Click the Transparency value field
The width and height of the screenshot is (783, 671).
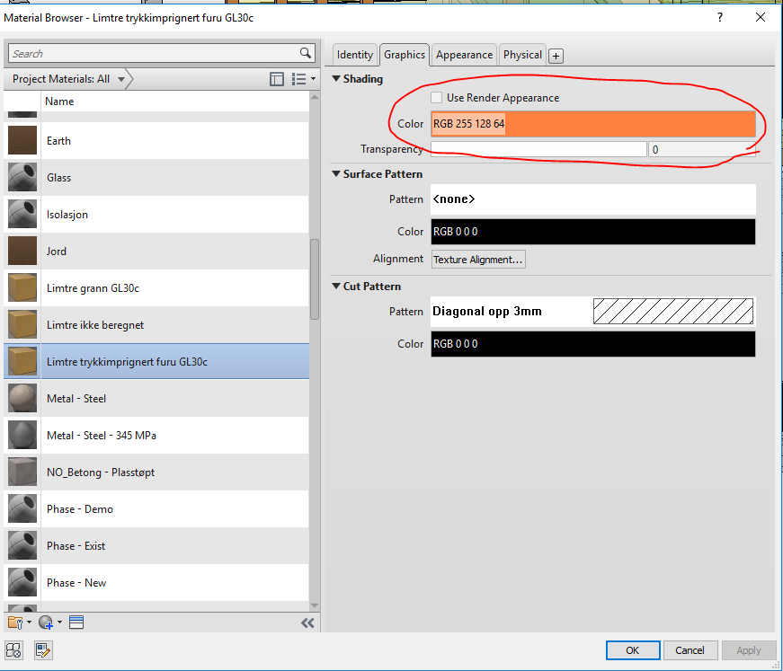tap(701, 149)
